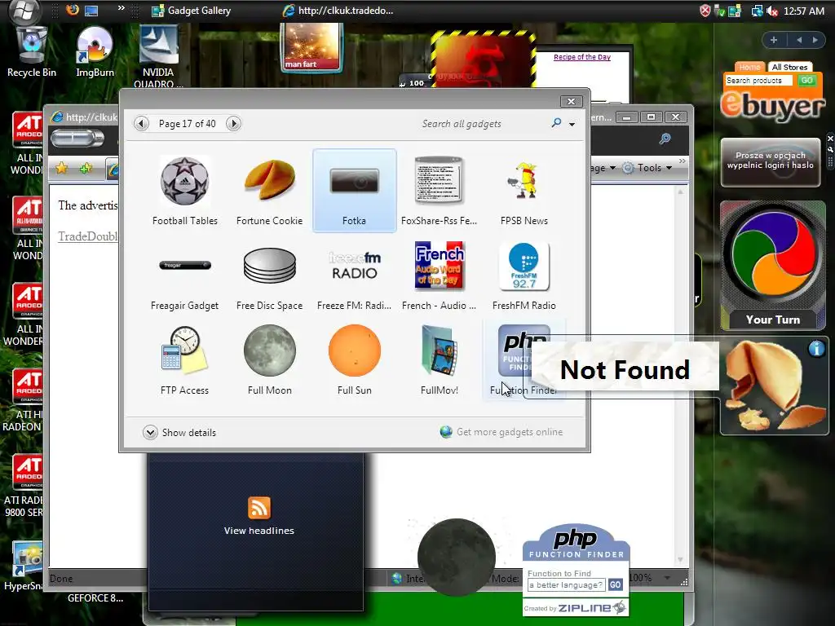This screenshot has height=626, width=835.
Task: Select the Free Disc Space gadget
Action: (x=269, y=276)
